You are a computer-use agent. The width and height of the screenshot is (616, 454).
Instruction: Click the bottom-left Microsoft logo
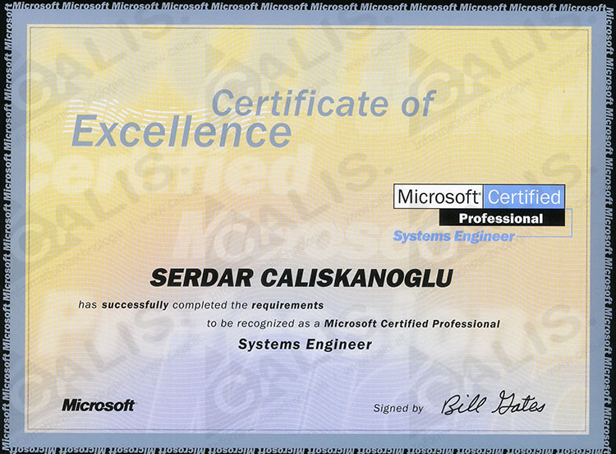(99, 405)
